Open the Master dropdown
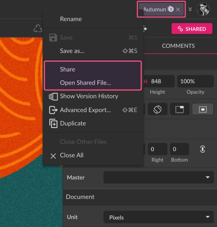The width and height of the screenshot is (217, 227). click(158, 177)
